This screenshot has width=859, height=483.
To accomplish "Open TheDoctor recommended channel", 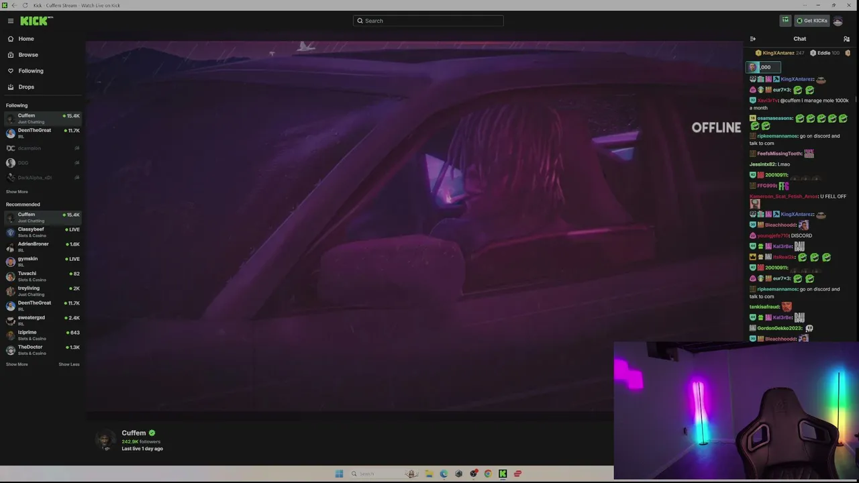I will tap(43, 350).
